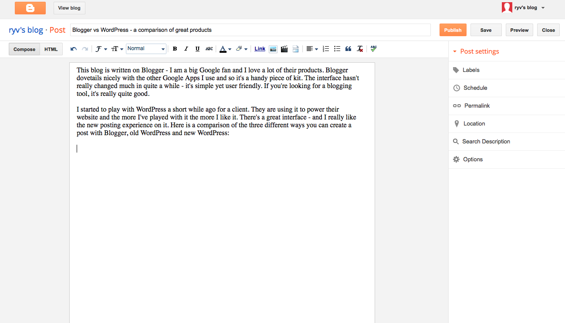Open the text color picker
The image size is (565, 323).
(225, 49)
